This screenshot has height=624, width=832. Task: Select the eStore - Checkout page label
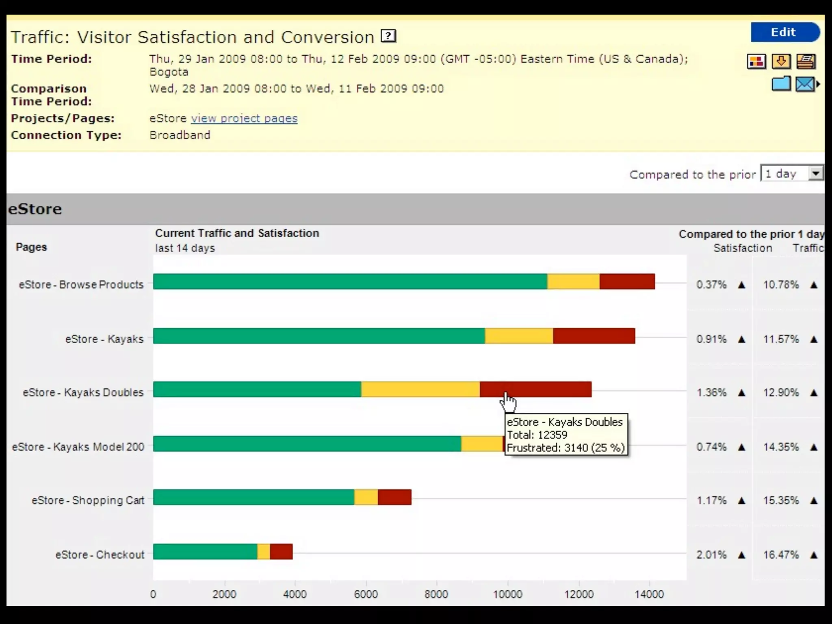(x=100, y=555)
